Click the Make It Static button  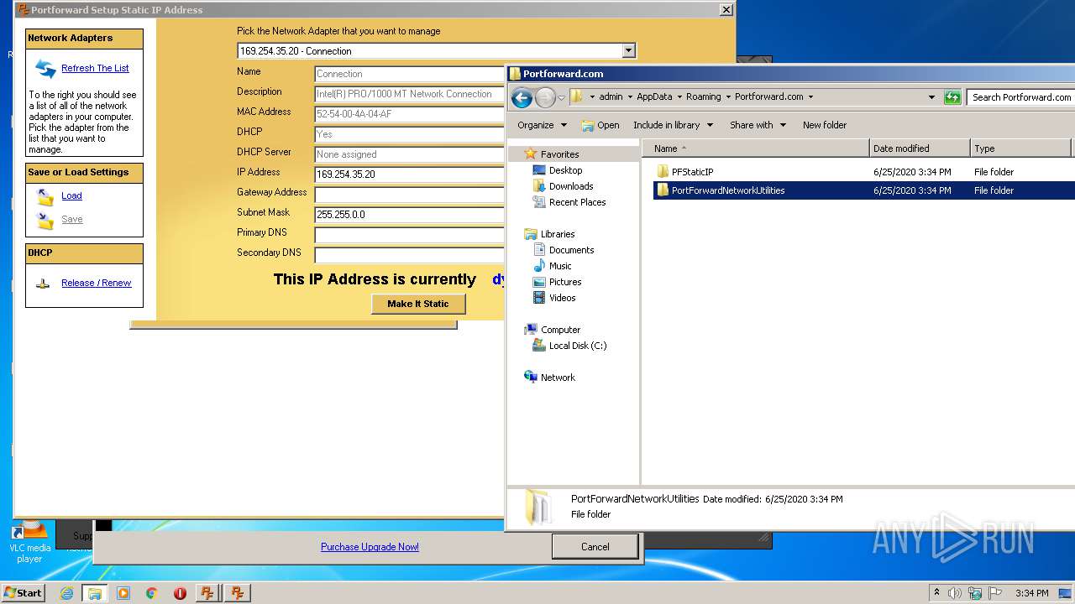[418, 304]
